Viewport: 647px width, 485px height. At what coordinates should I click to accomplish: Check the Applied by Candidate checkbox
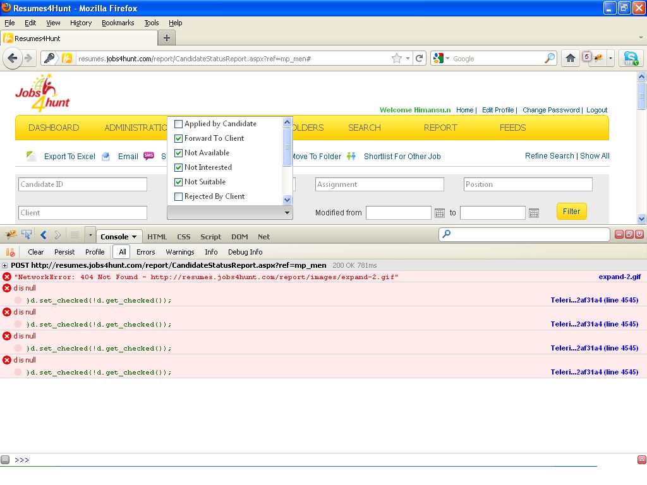pos(178,124)
